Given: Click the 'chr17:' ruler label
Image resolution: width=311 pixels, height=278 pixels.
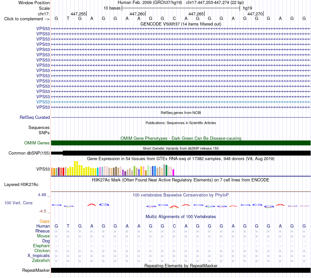Looking at the screenshot, I should point(44,14).
